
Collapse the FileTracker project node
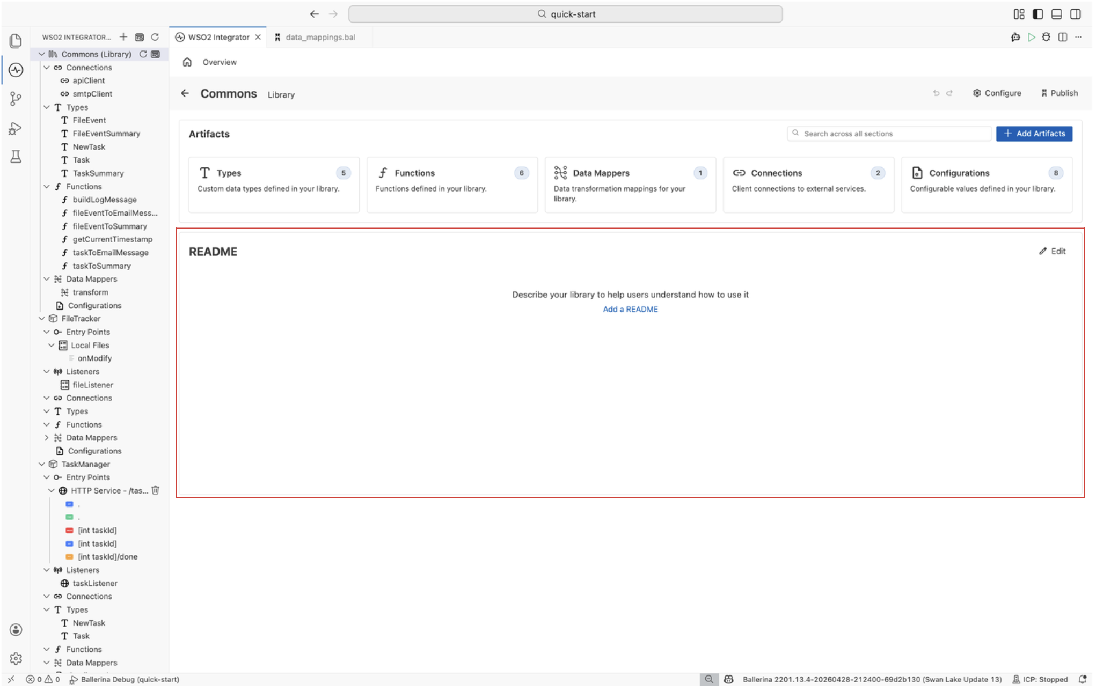click(42, 319)
